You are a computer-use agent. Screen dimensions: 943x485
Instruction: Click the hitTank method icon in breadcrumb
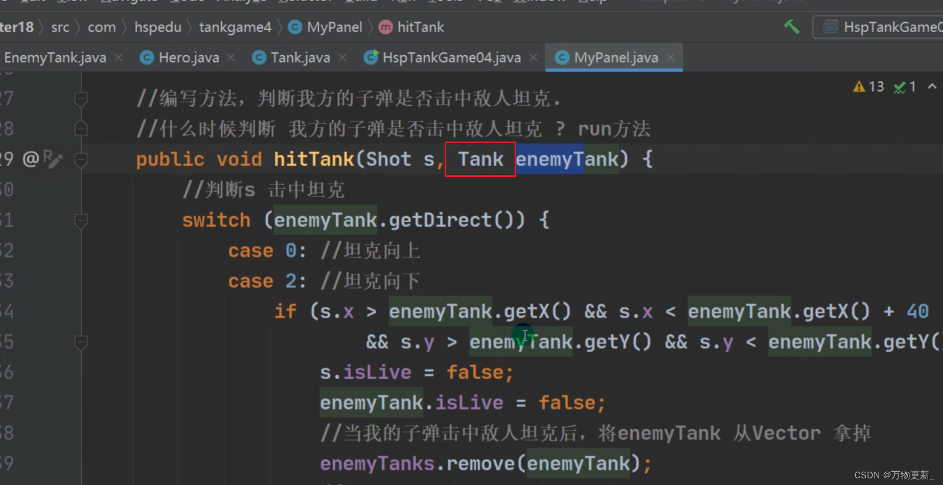coord(385,27)
